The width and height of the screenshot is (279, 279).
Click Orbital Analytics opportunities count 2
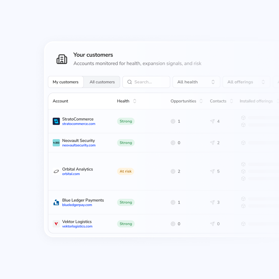179,171
